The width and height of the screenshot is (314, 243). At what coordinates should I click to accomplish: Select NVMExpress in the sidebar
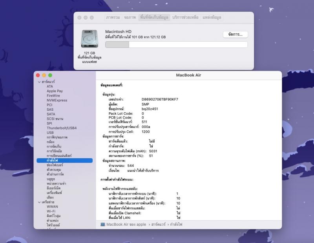57,100
